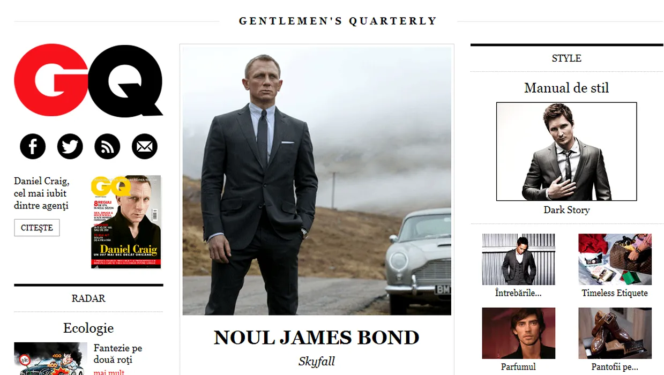Click the Fantezie pe două roți article title

click(118, 354)
